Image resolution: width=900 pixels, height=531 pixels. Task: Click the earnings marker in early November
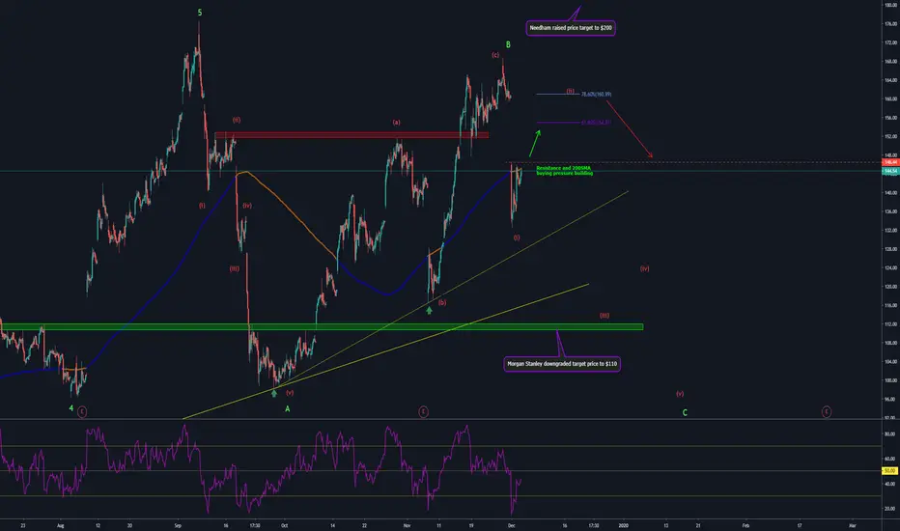click(x=423, y=411)
